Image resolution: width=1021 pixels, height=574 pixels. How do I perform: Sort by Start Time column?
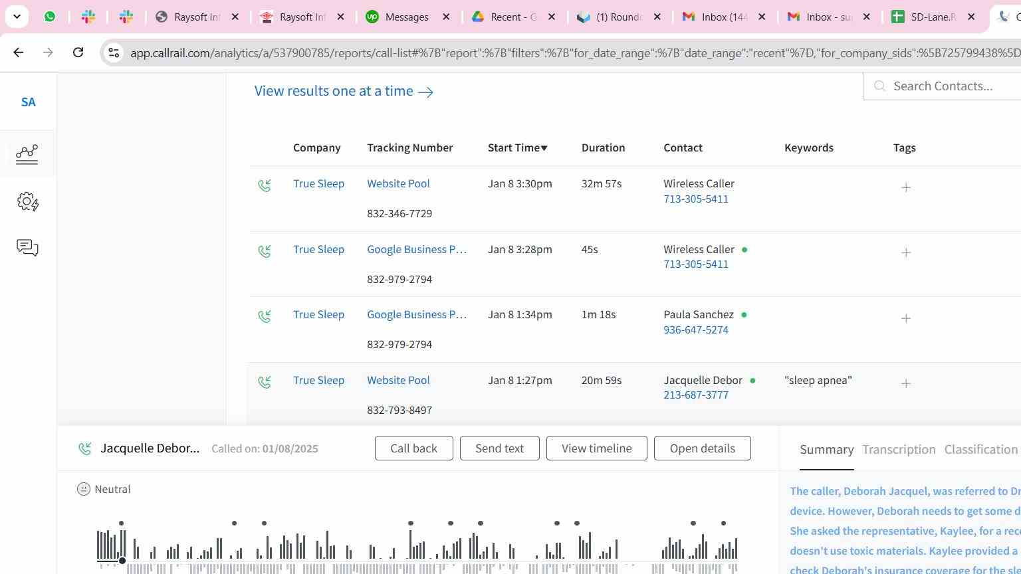point(517,147)
